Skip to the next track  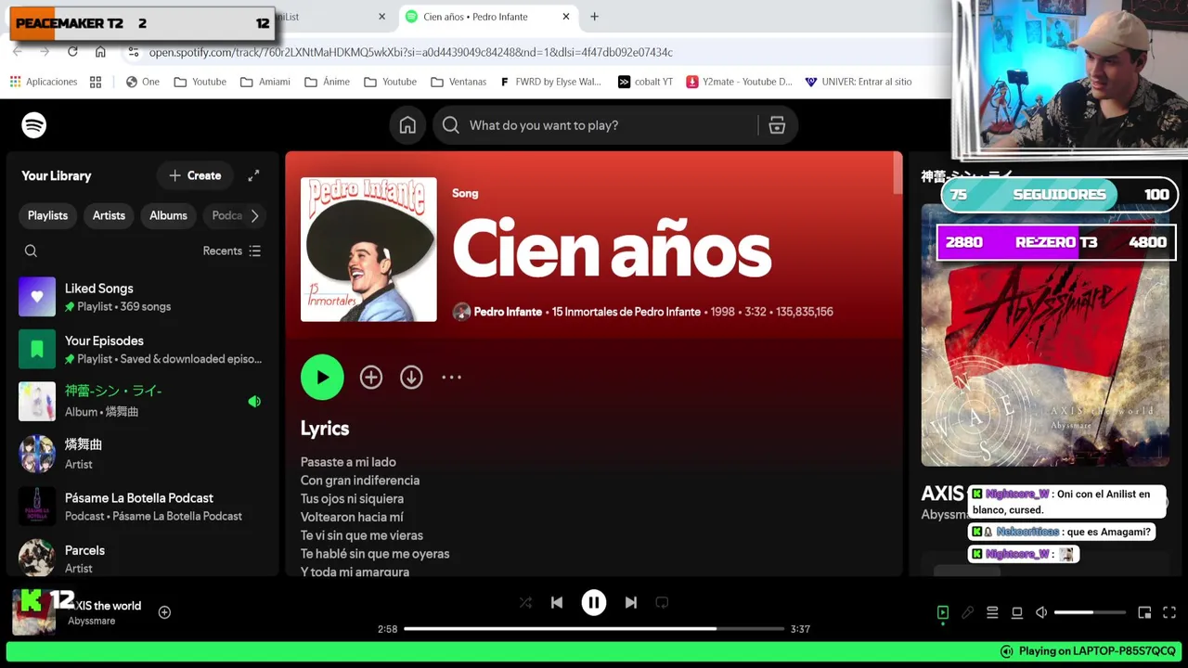pos(631,602)
